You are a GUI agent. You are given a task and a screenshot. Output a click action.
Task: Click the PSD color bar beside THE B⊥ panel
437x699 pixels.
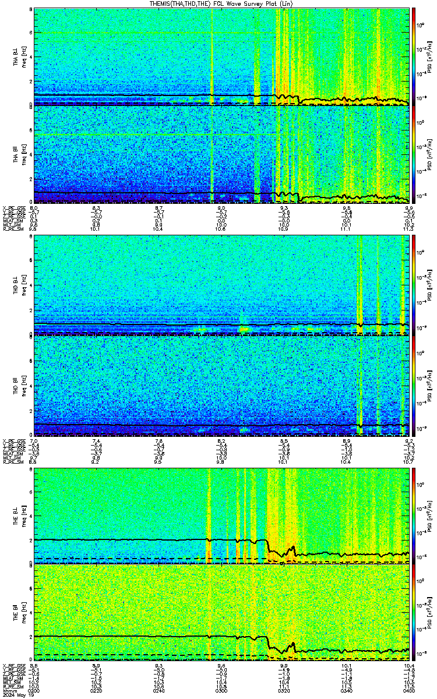pyautogui.click(x=414, y=515)
